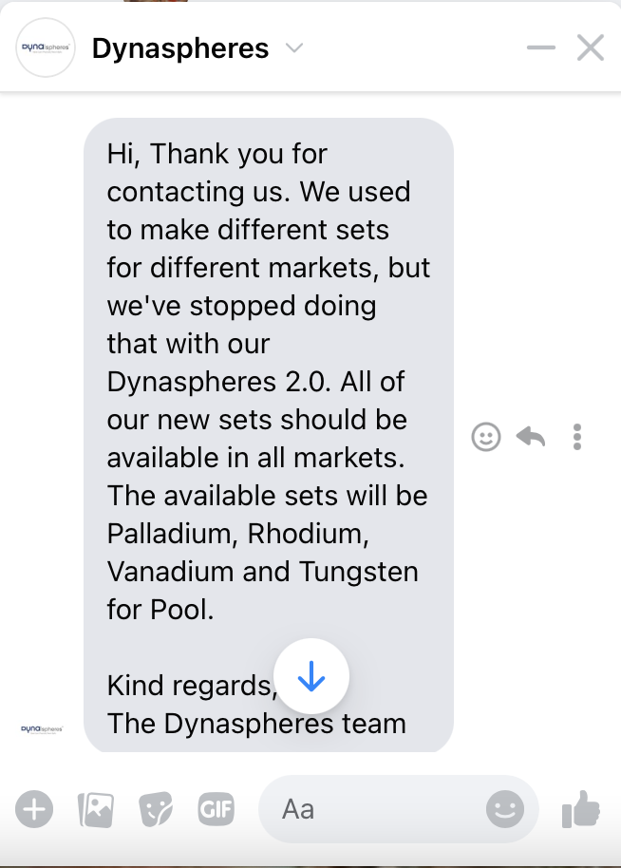Close the Dynaspheres chat window
The image size is (621, 868).
(591, 47)
